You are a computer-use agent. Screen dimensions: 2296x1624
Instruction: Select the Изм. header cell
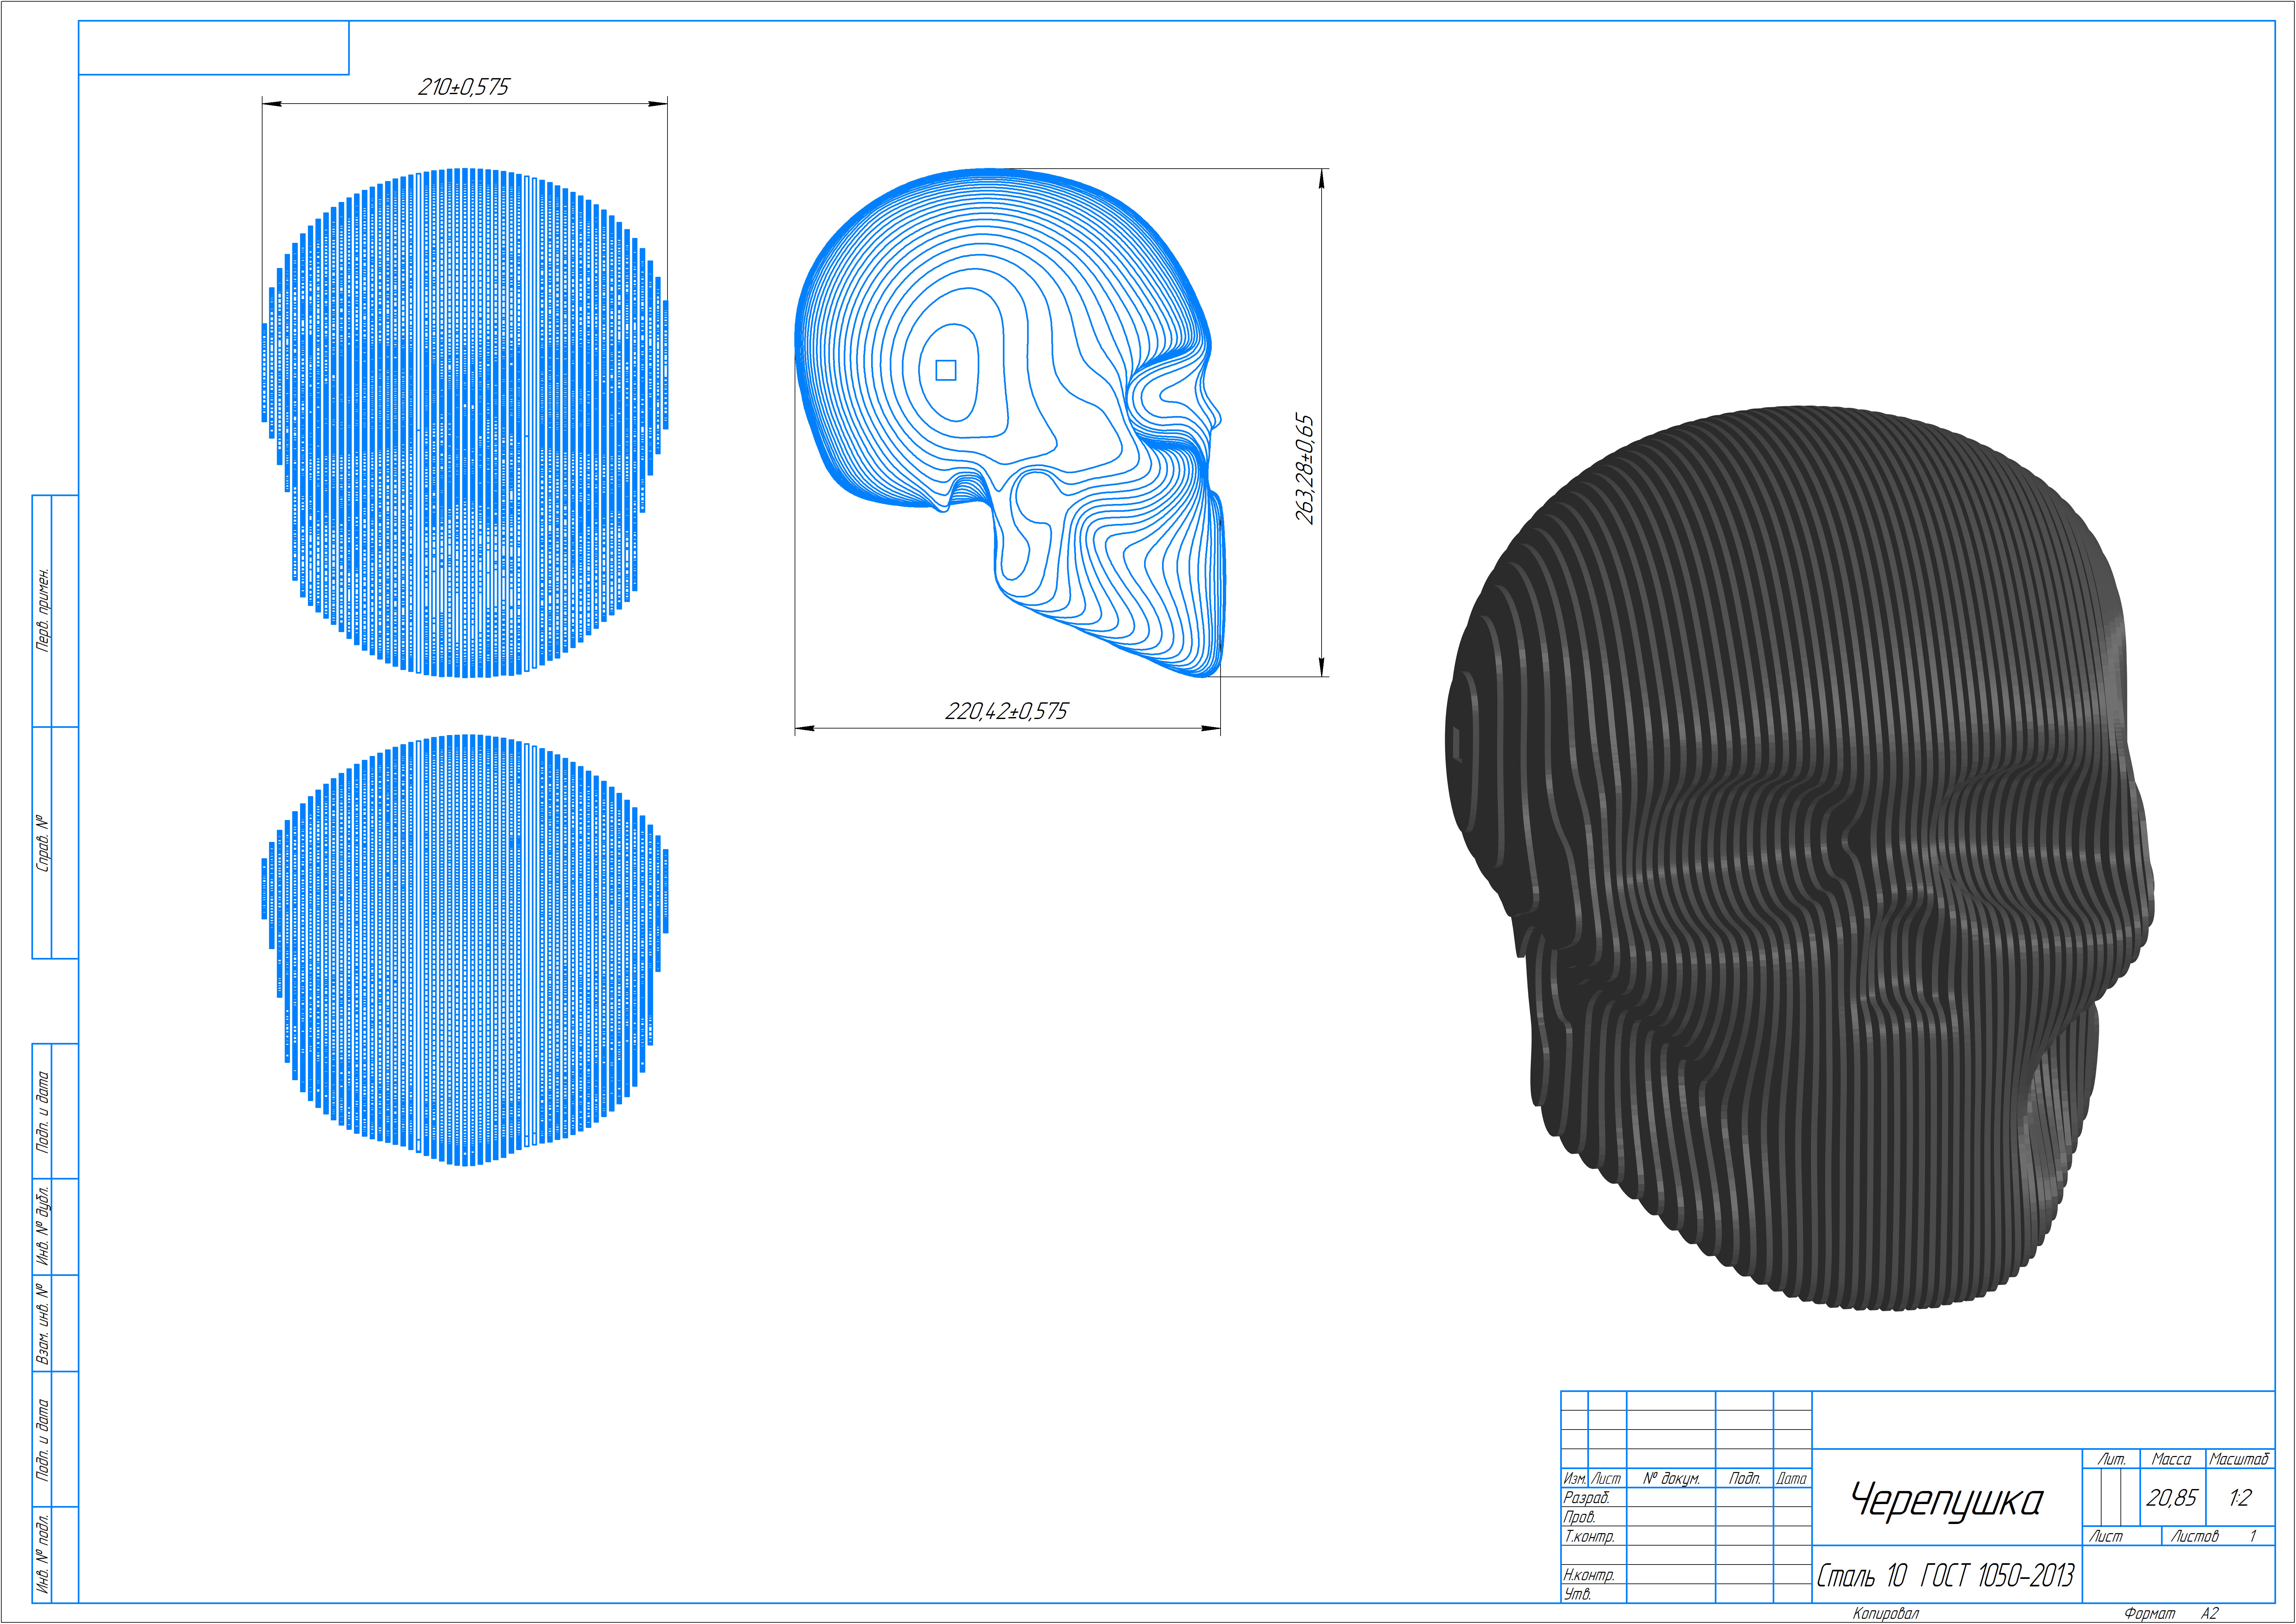pyautogui.click(x=1575, y=1478)
